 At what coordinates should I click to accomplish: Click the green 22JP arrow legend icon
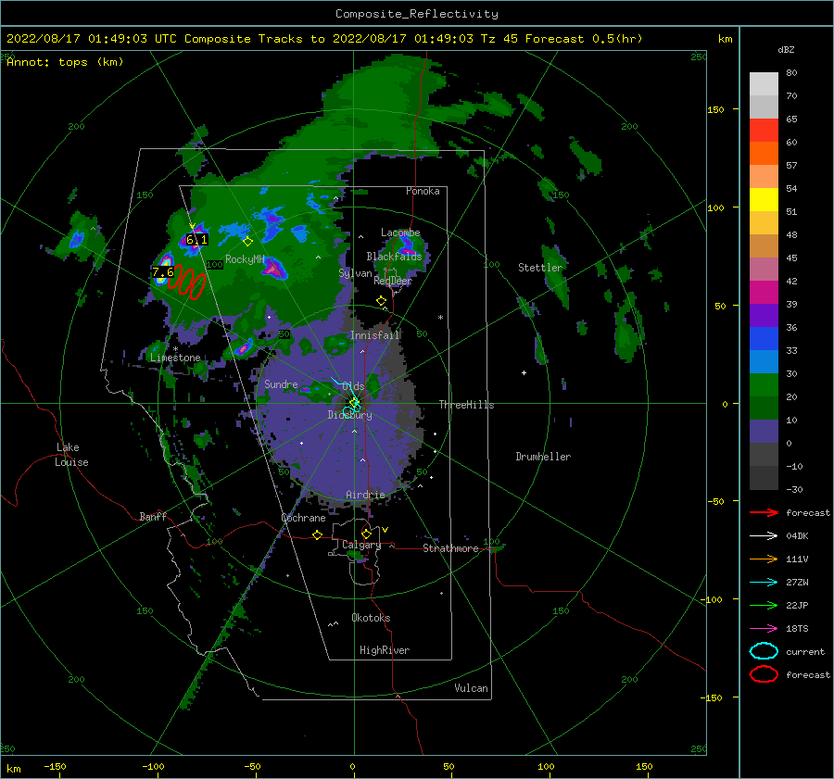[x=764, y=605]
